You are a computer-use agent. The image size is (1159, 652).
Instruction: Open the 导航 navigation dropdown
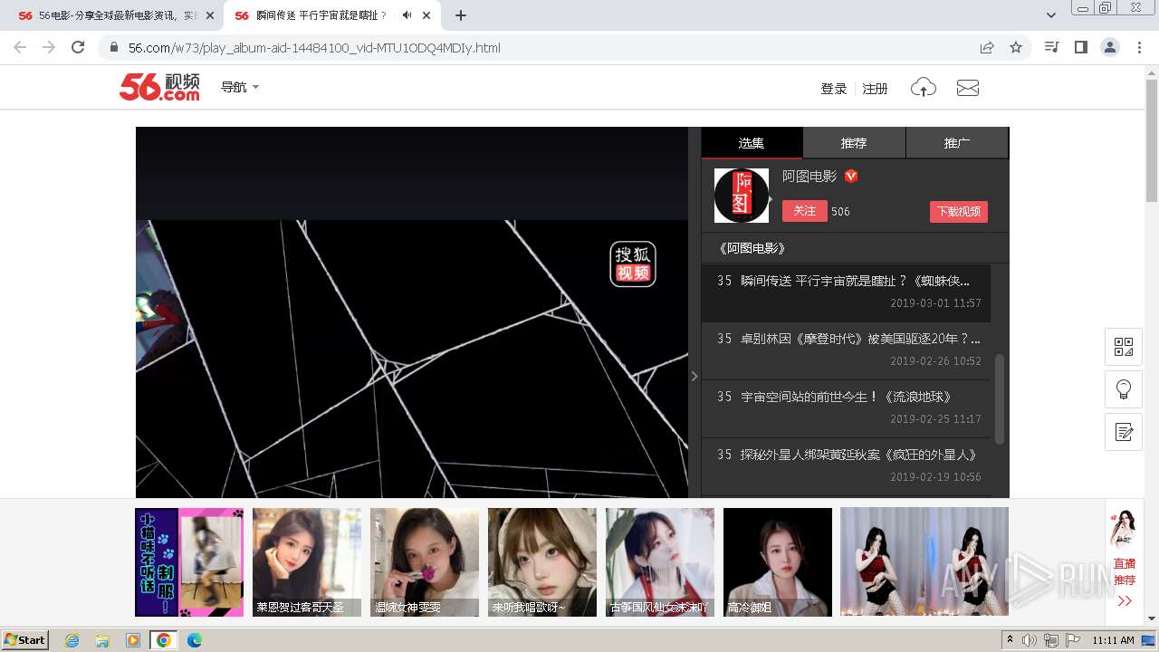coord(240,87)
